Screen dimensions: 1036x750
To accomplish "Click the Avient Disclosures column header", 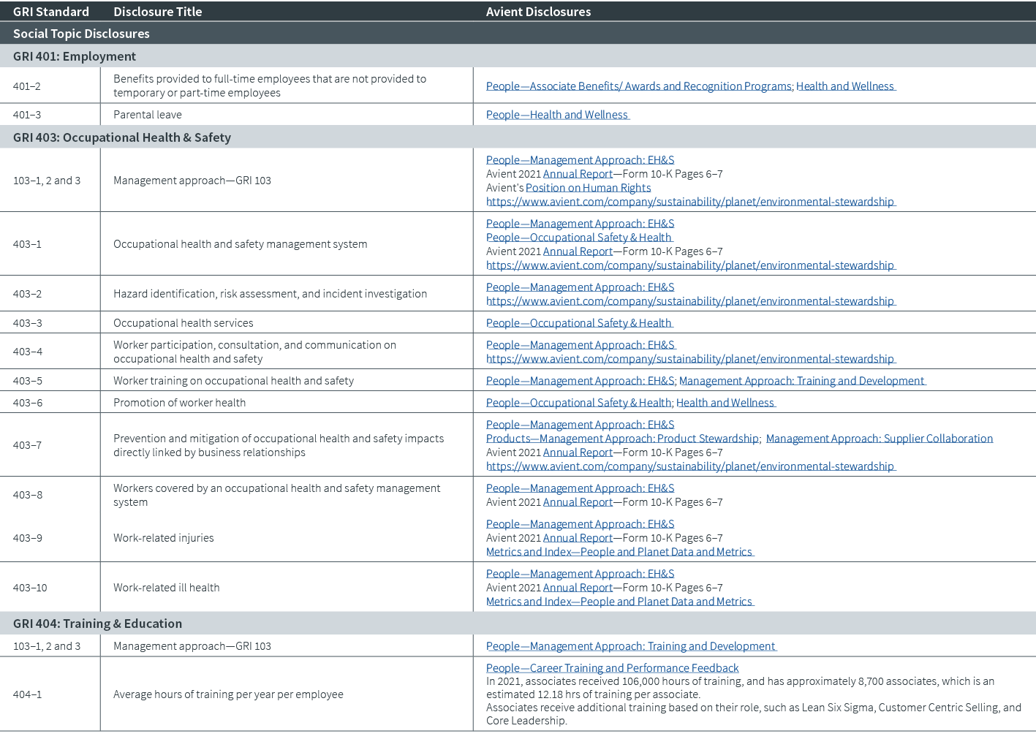I will click(538, 12).
